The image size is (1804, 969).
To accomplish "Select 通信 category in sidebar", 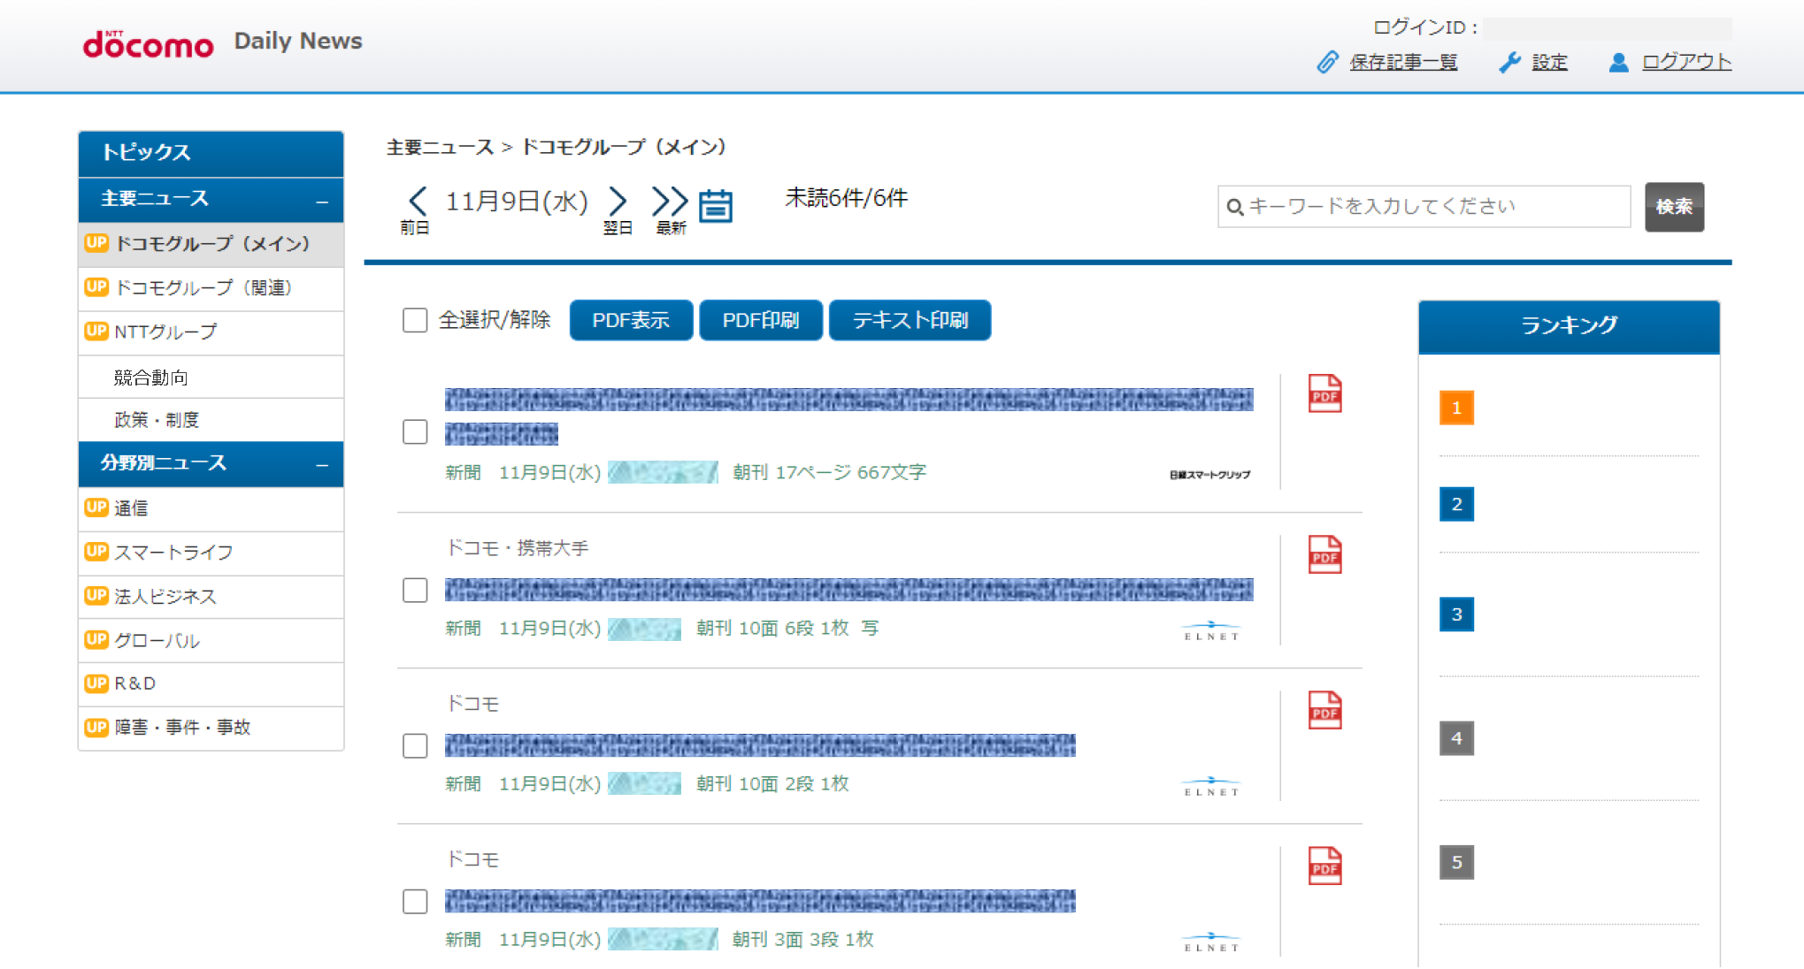I will click(x=211, y=508).
